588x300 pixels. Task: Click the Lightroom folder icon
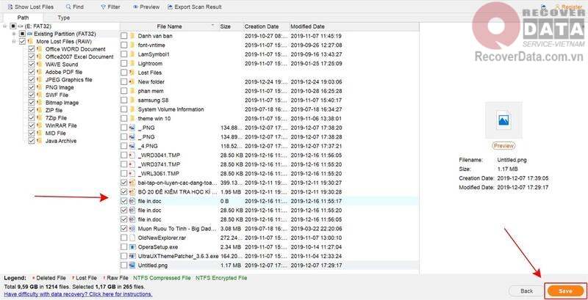[x=132, y=64]
